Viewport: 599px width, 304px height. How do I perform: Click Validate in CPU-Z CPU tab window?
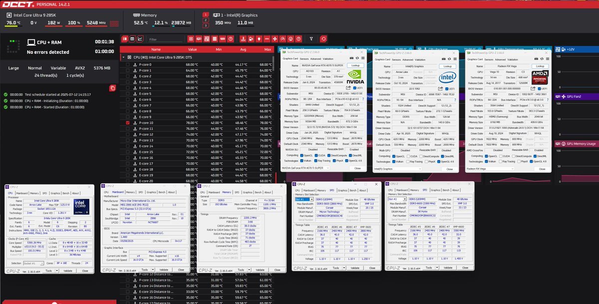[x=67, y=271]
